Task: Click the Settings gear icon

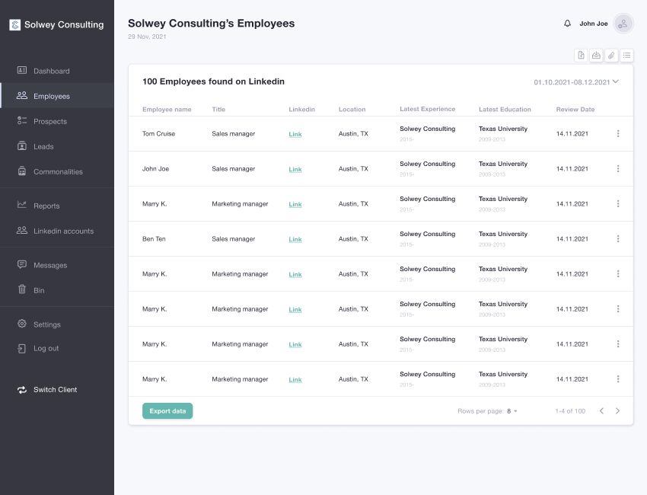Action: (22, 324)
